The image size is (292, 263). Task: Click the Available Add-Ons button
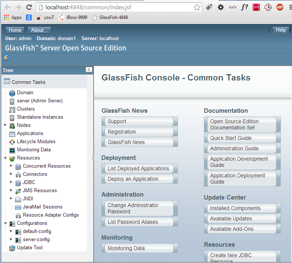click(242, 229)
